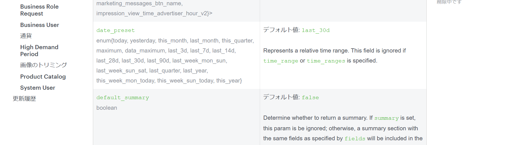Open the Business User sidebar link

click(39, 25)
